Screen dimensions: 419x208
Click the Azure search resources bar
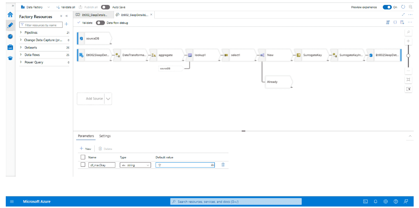point(236,201)
